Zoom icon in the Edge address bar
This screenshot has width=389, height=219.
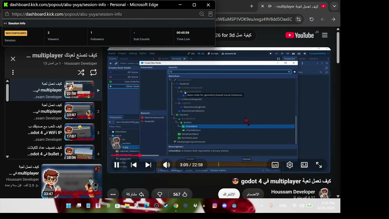202,14
